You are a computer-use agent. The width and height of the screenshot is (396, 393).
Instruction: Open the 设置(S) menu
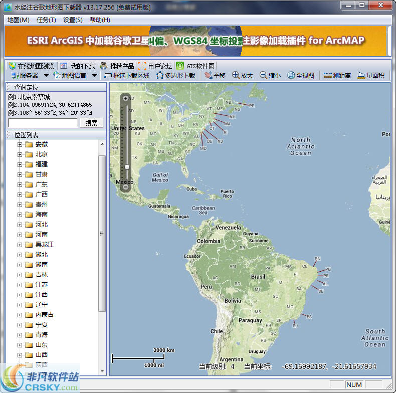(73, 20)
